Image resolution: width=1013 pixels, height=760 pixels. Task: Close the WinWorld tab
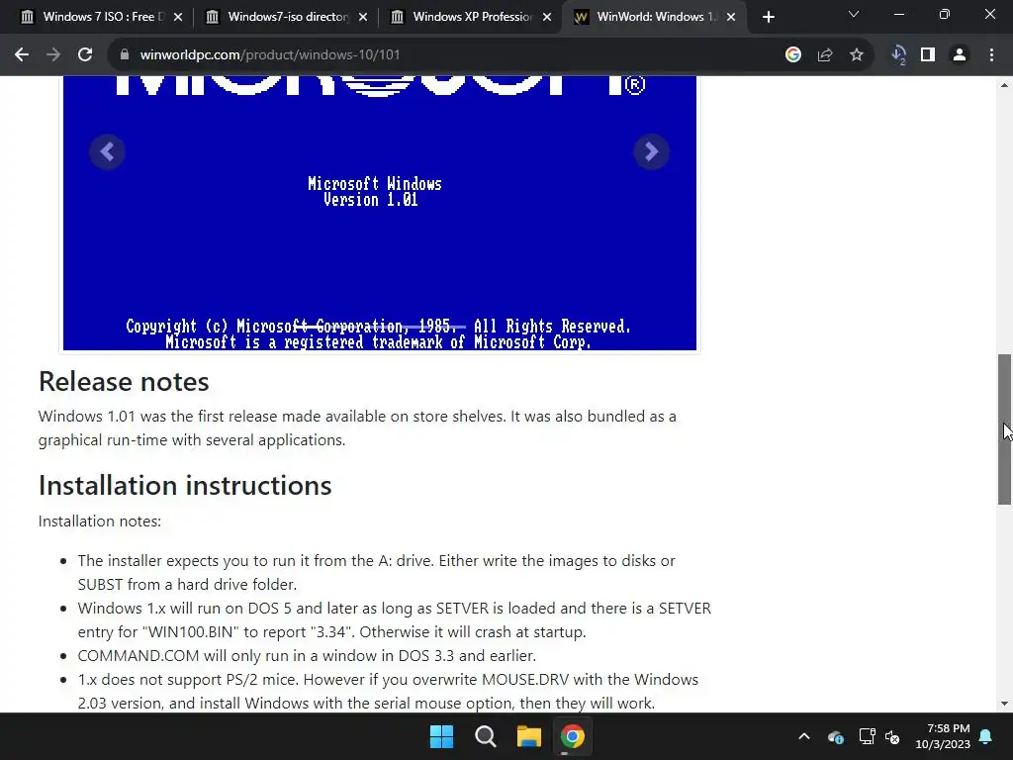pyautogui.click(x=731, y=18)
